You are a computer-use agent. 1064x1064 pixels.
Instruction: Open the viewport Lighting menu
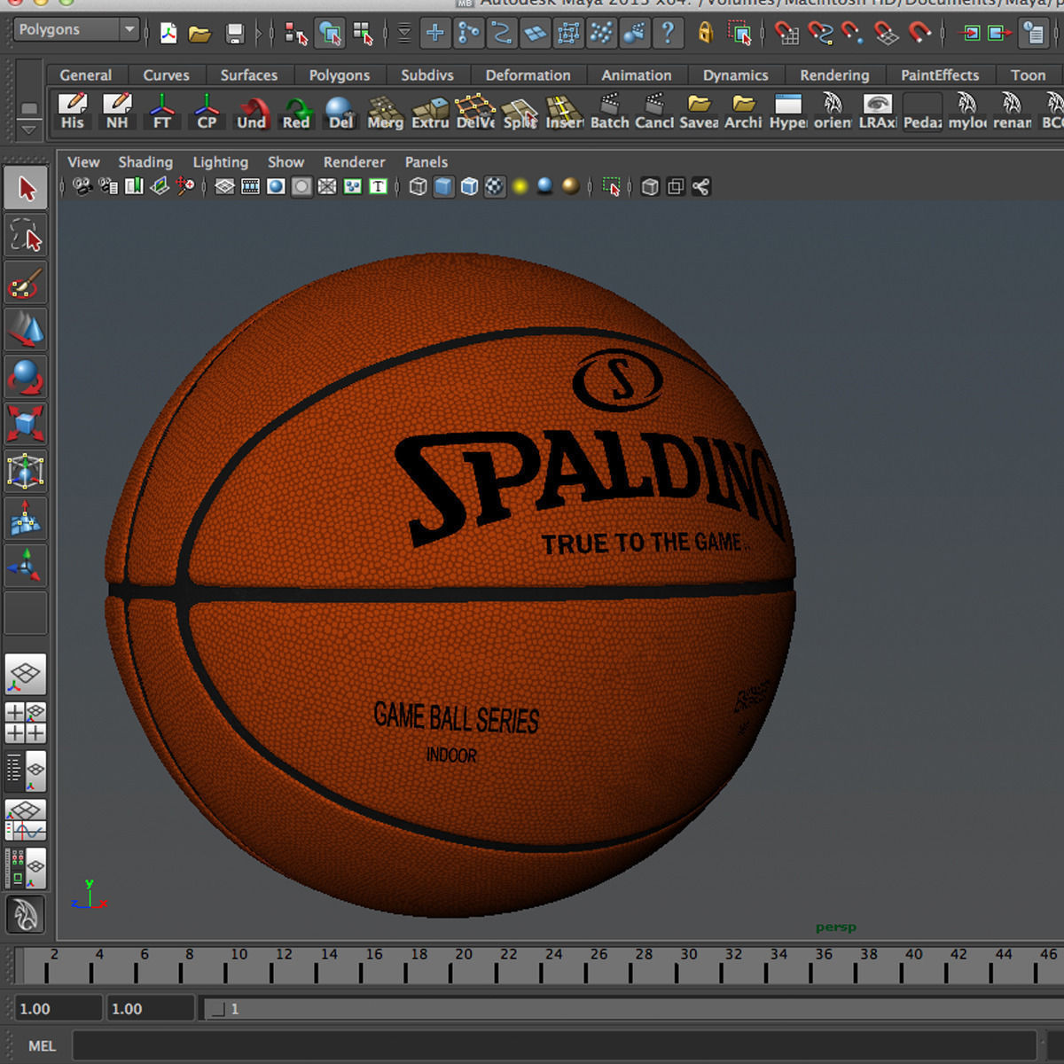[221, 161]
